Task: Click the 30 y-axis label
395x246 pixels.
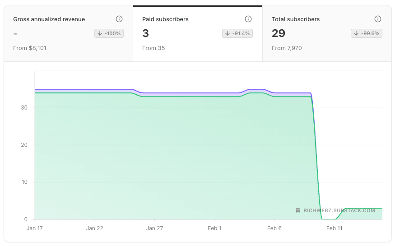Action: tap(24, 108)
